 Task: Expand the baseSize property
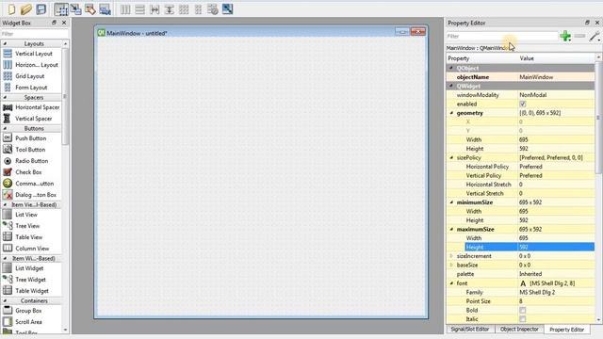(452, 266)
